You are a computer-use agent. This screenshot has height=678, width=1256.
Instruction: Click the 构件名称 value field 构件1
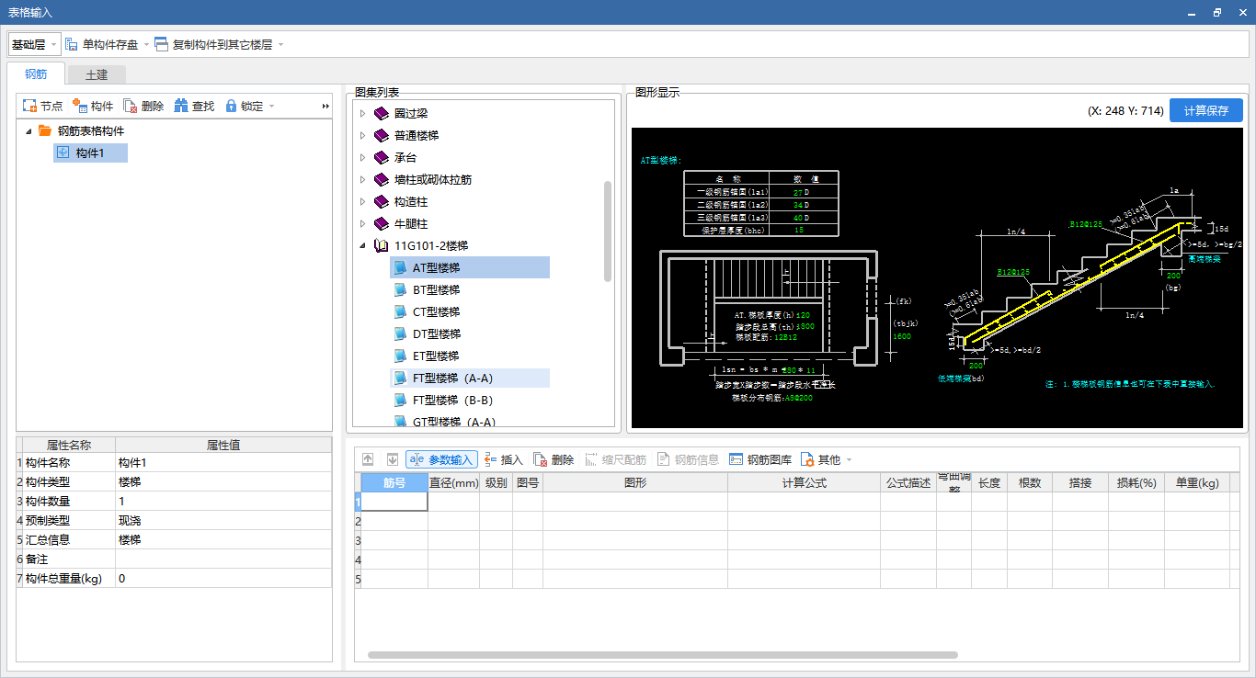click(x=223, y=463)
